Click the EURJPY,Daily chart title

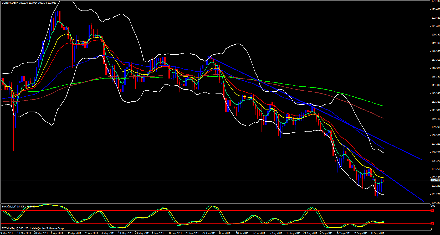point(9,3)
